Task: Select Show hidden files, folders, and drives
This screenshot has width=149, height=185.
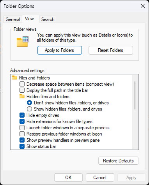Action: click(29, 109)
